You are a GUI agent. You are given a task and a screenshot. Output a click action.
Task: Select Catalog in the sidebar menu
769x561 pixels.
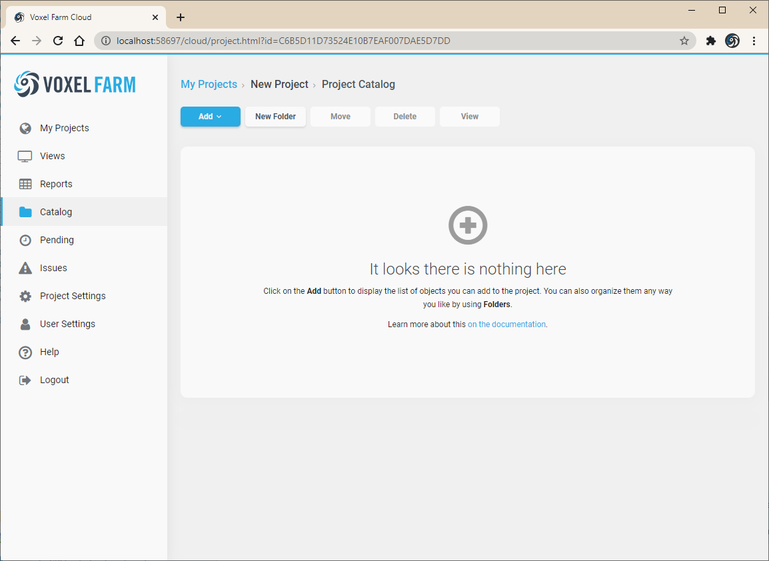pyautogui.click(x=56, y=212)
